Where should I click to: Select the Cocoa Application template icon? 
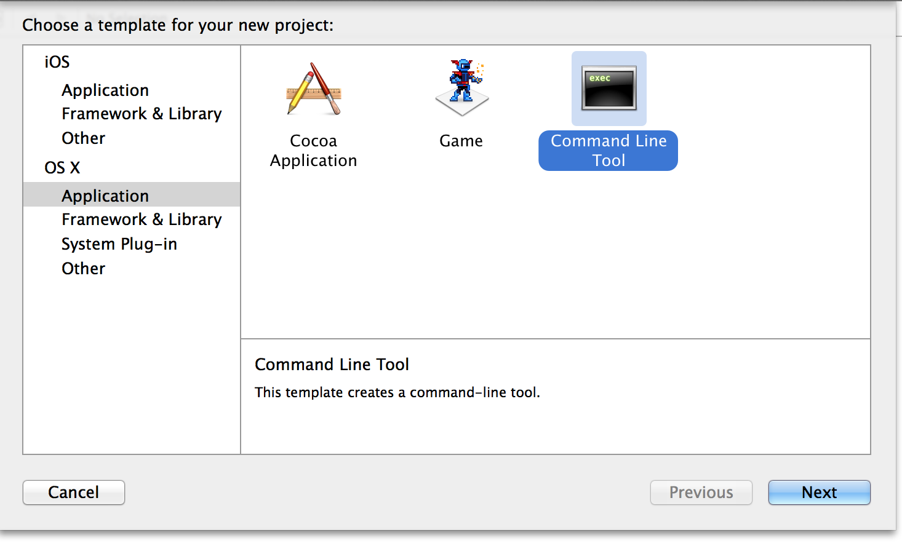point(314,89)
